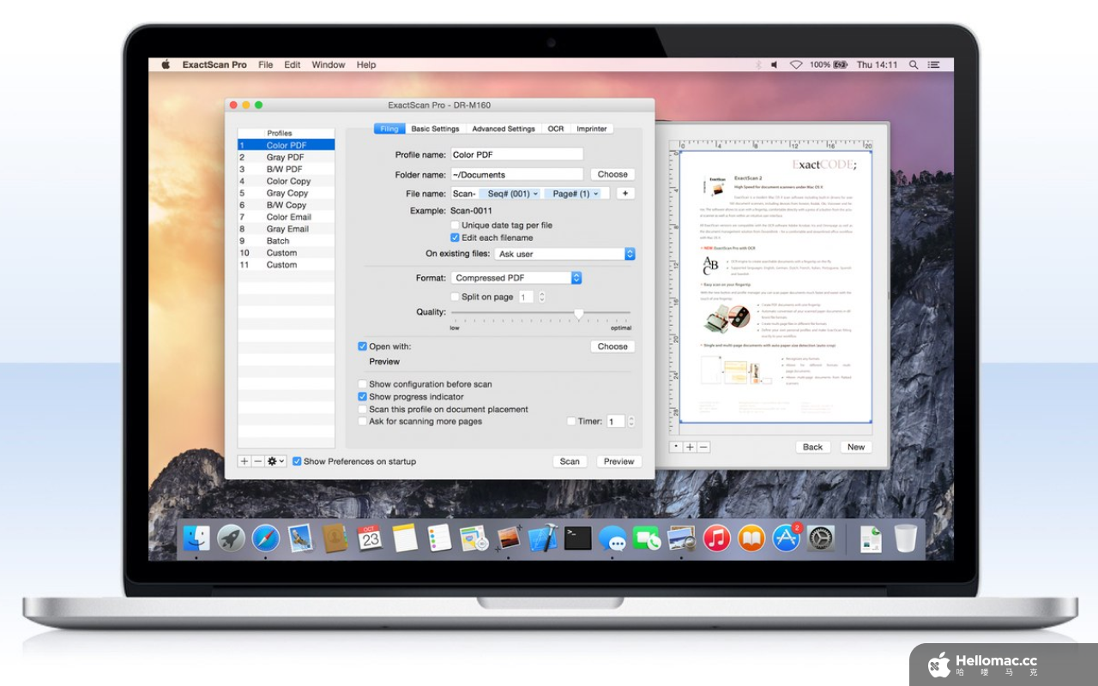The height and width of the screenshot is (686, 1098).
Task: Open Messages speech bubble in Dock
Action: pos(612,539)
